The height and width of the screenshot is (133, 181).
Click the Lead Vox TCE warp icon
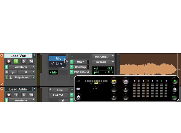[11, 77]
